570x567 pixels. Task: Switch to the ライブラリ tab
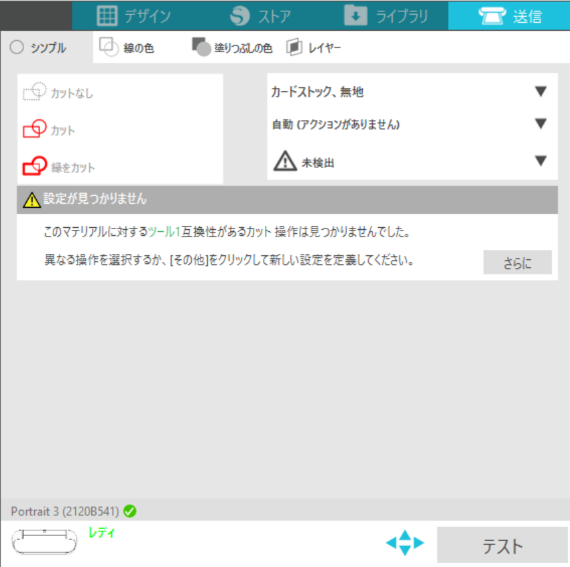tap(386, 15)
